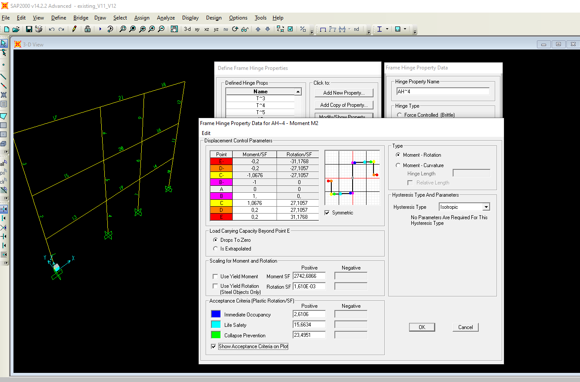Open the Edit menu in hinge dialog
580x382 pixels.
click(206, 133)
